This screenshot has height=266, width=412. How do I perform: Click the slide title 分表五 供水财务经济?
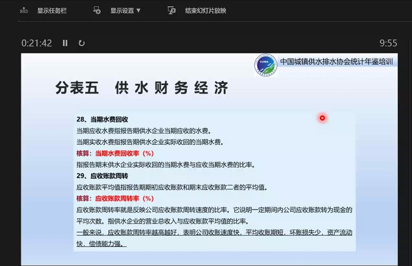[x=142, y=88]
